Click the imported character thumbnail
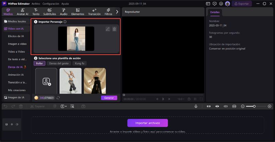This screenshot has width=275, height=142. point(76,39)
